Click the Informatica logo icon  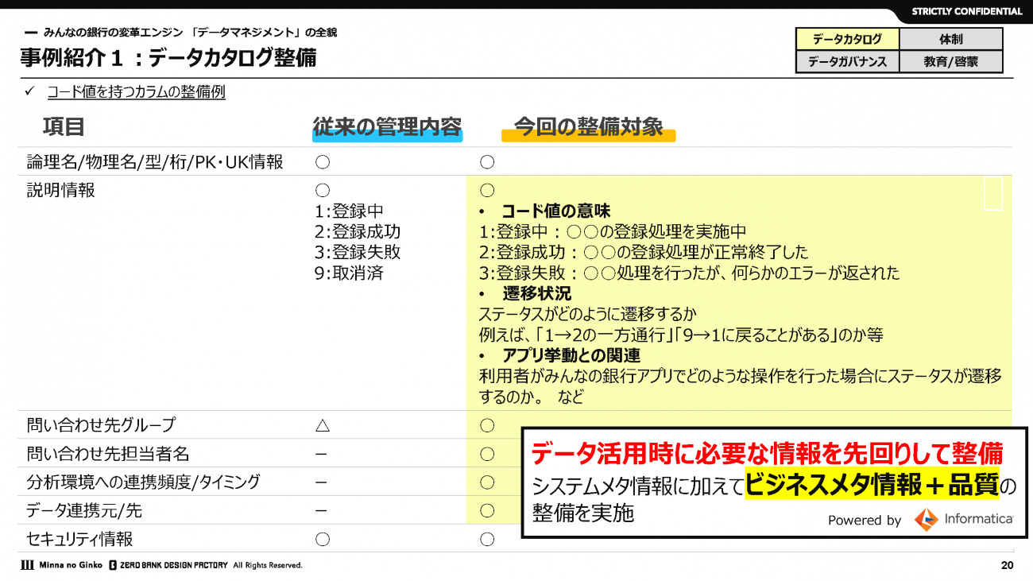pyautogui.click(x=926, y=520)
